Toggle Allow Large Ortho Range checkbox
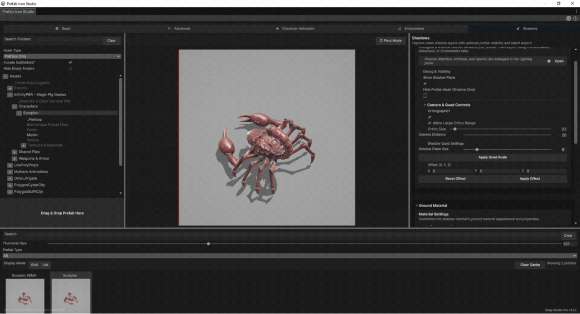Image resolution: width=580 pixels, height=314 pixels. pyautogui.click(x=430, y=123)
